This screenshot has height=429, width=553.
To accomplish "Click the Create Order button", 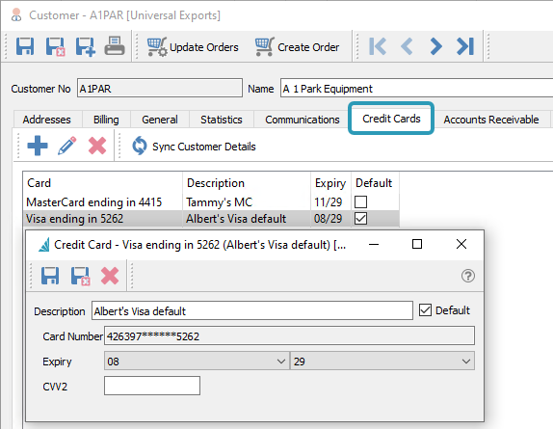I will [298, 47].
